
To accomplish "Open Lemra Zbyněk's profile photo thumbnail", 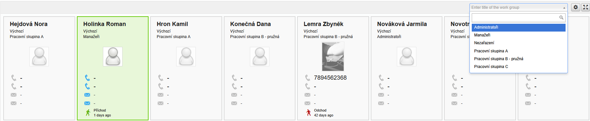I will point(333,57).
